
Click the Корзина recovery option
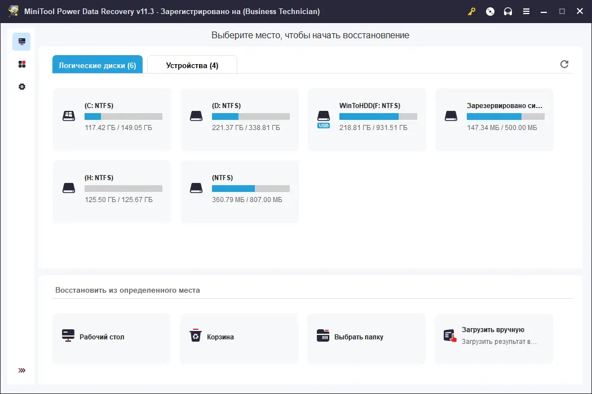[x=238, y=338]
